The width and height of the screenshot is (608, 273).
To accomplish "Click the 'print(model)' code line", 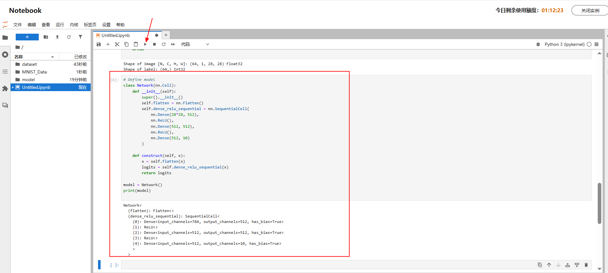I will (x=137, y=191).
